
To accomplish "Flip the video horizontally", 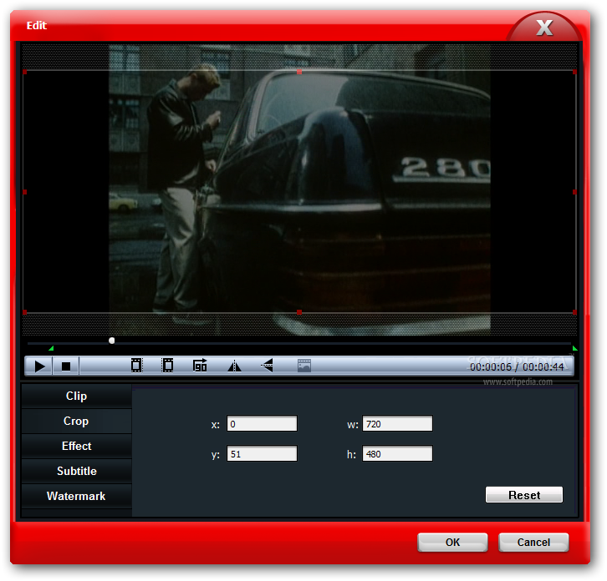I will click(234, 366).
